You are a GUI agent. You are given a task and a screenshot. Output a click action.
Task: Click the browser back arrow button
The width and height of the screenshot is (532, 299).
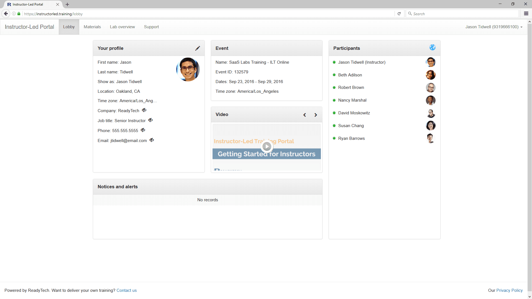tap(6, 14)
